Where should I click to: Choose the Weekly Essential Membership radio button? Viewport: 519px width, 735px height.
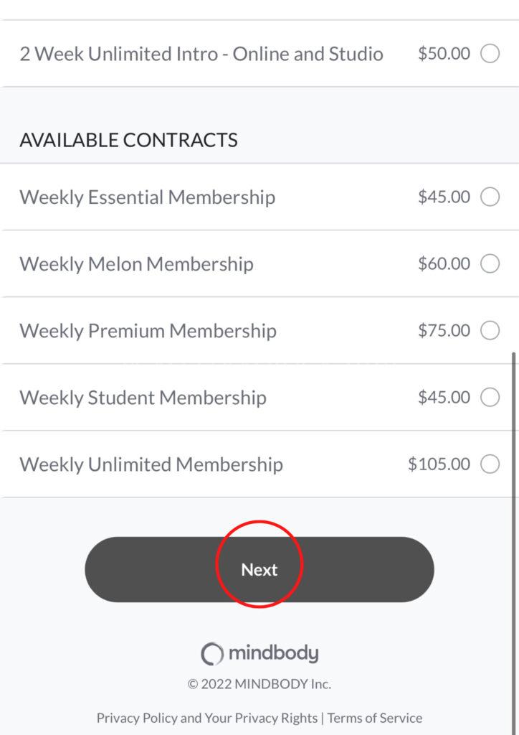[x=490, y=197]
